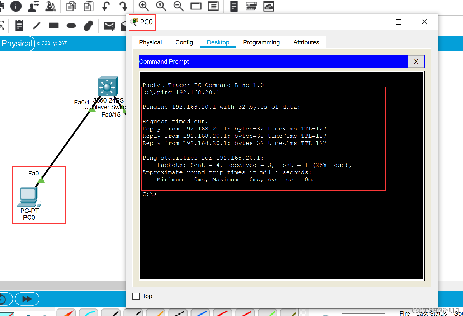463x316 pixels.
Task: Click the Undo arrow icon
Action: (x=106, y=6)
